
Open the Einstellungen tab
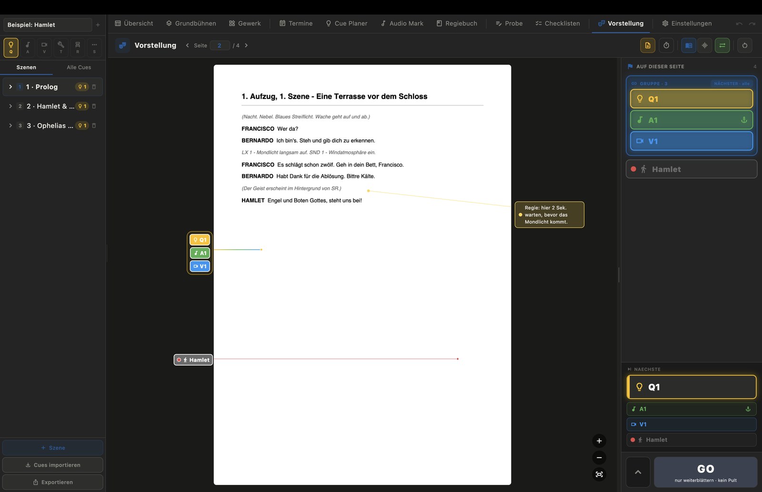point(687,23)
